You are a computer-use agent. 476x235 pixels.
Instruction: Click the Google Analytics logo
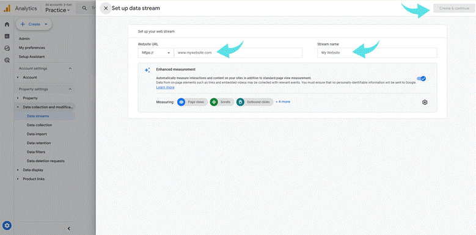(7, 8)
